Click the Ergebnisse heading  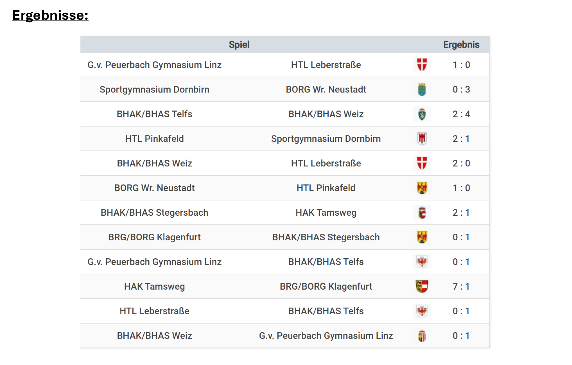(x=50, y=15)
